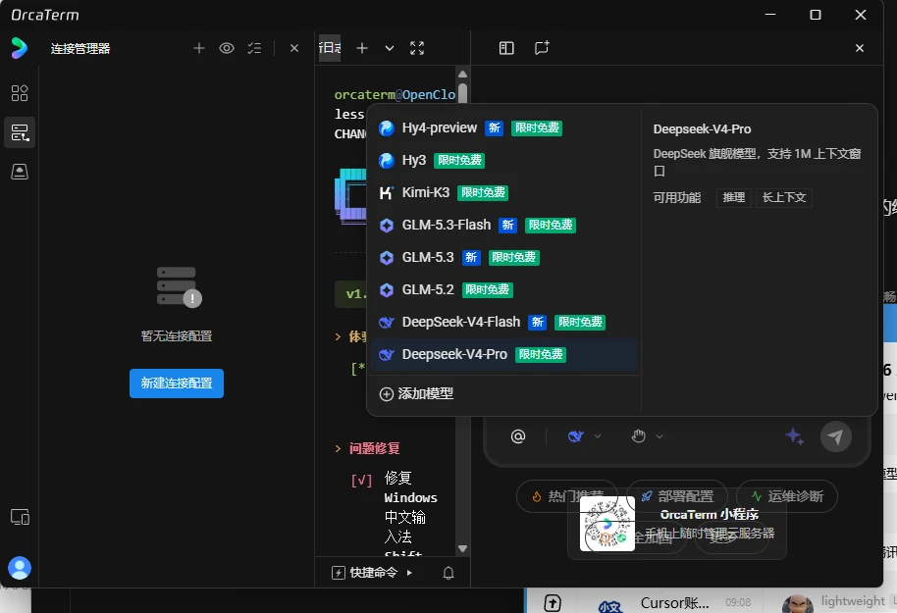Select the Hy4-preview model

click(504, 128)
